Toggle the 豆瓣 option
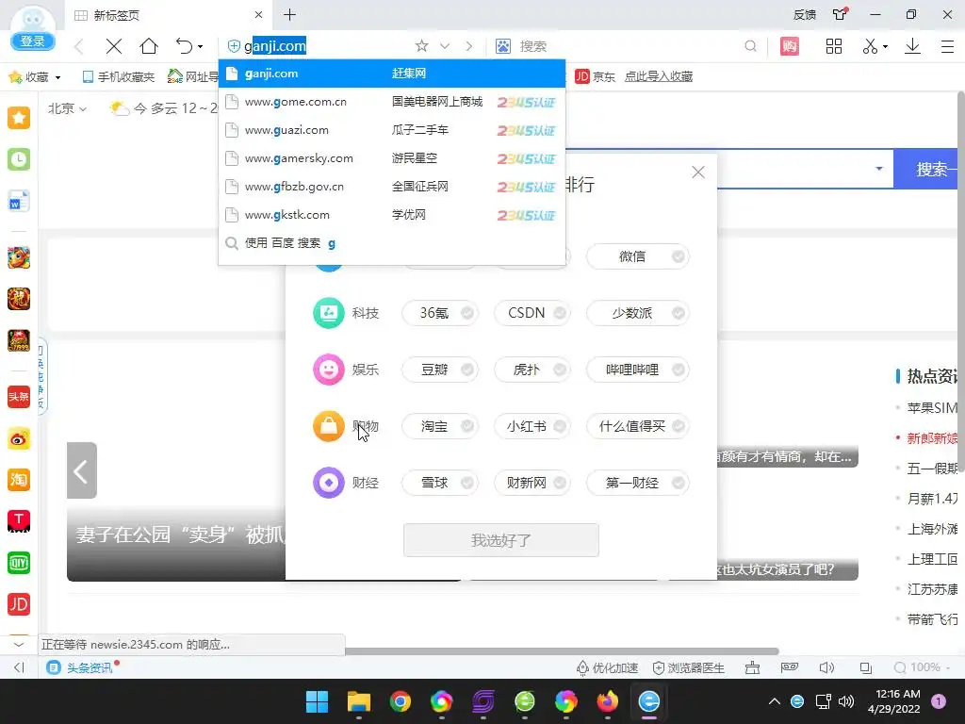The image size is (965, 724). click(x=440, y=370)
